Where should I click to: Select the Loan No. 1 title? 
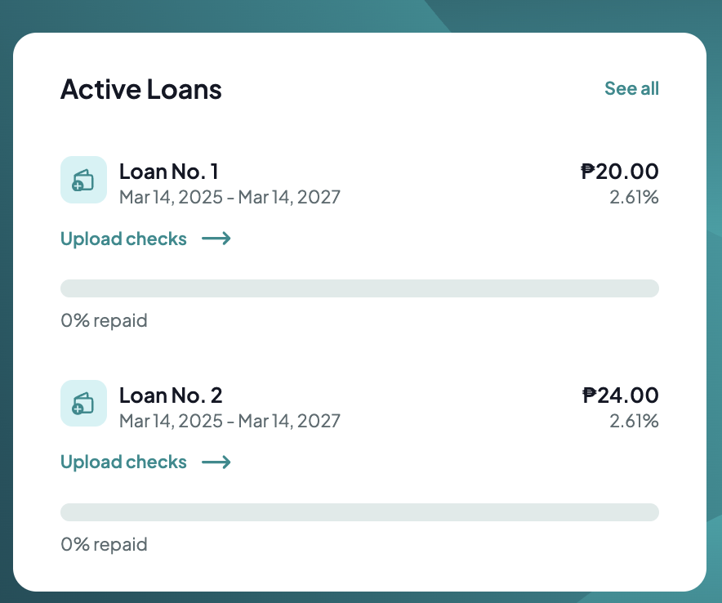point(169,172)
